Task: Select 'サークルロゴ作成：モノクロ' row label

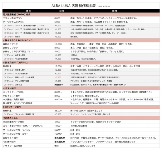Action: coord(17,130)
